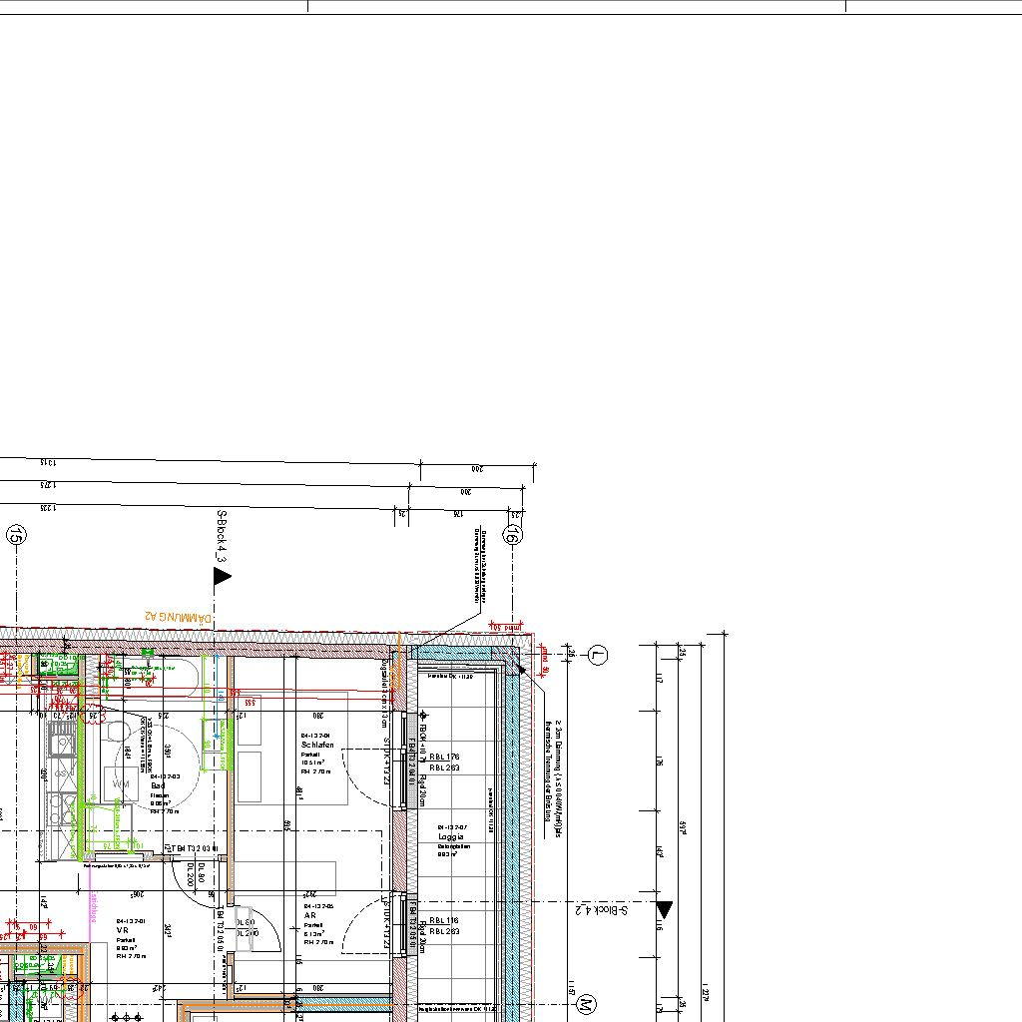
Task: Select the thermal insulation note text
Action: pos(553,778)
